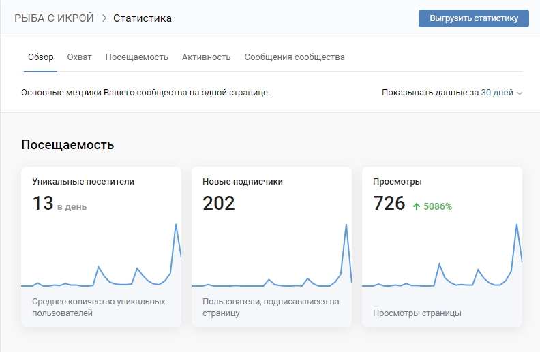Click the Выгрузить статистику button

pyautogui.click(x=474, y=18)
